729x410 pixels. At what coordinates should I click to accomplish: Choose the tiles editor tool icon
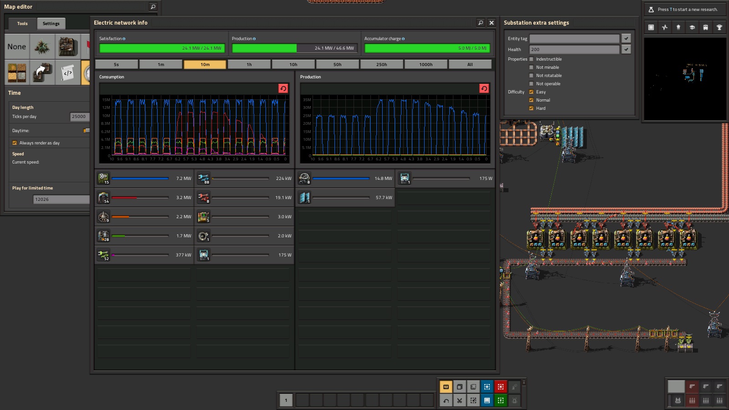[17, 72]
